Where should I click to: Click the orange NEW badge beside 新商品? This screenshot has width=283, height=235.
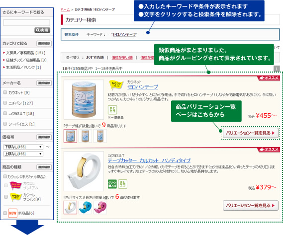point(12,213)
